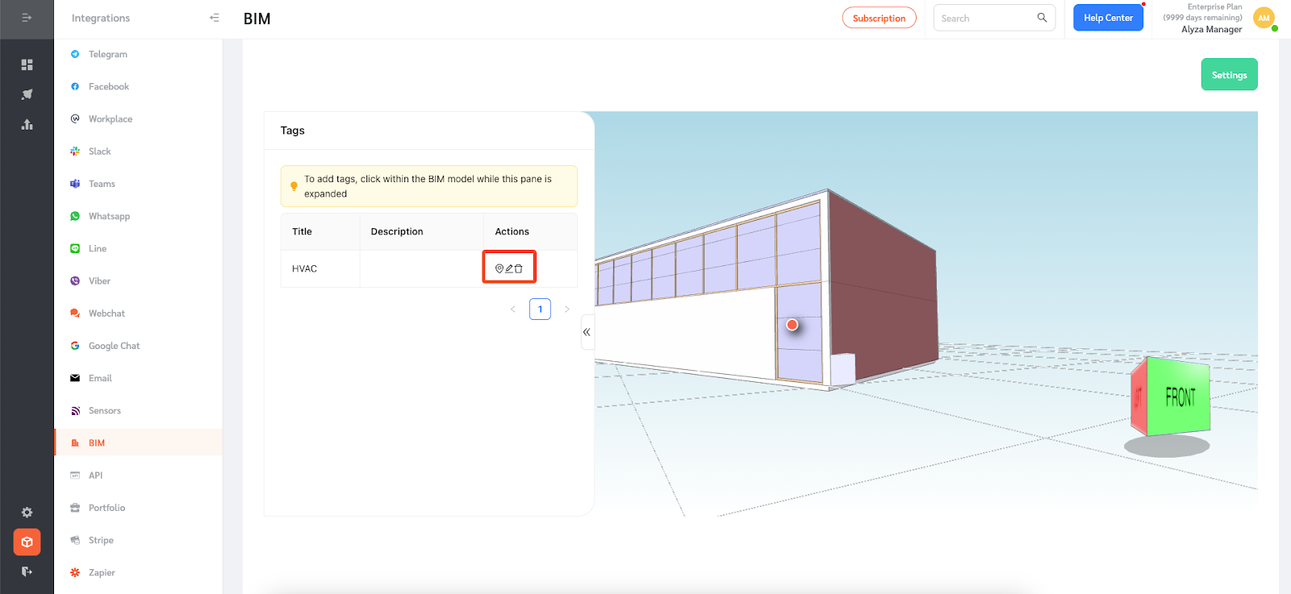Click the tag marker on the BIM model
This screenshot has height=594, width=1291.
tap(792, 325)
